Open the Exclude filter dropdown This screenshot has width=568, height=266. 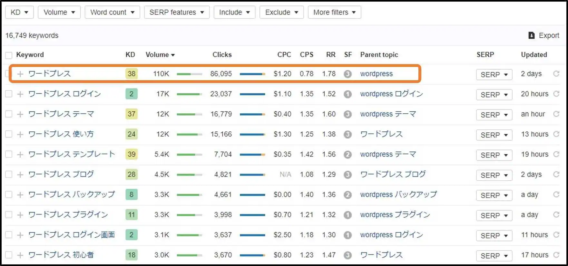point(281,12)
